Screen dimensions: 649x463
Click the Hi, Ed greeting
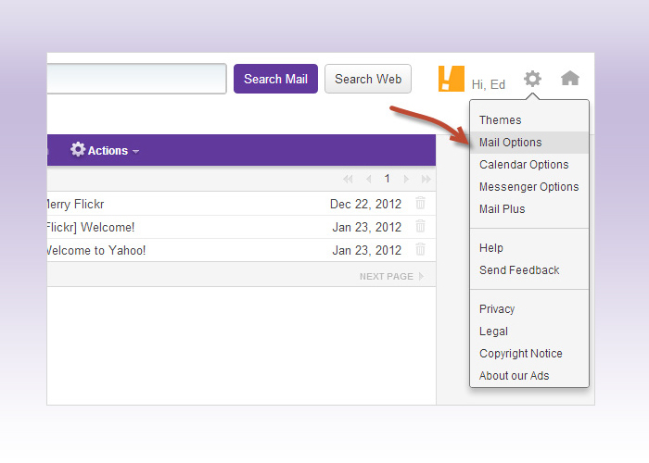(x=489, y=85)
